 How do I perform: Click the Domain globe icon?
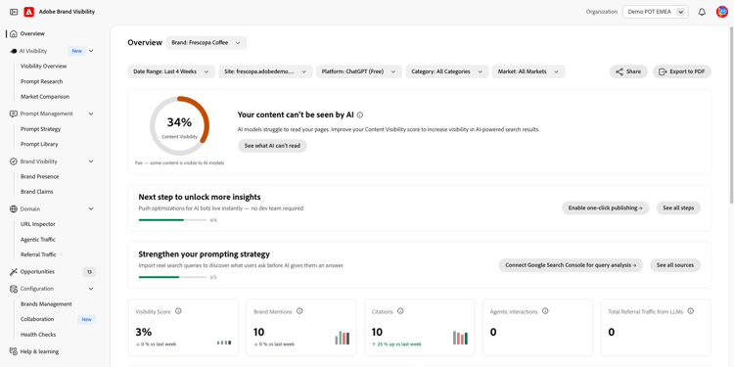(x=14, y=209)
